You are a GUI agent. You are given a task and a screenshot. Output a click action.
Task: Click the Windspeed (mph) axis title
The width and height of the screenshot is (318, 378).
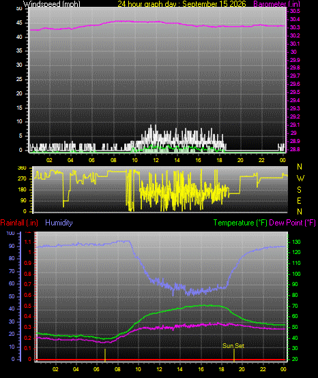[52, 4]
